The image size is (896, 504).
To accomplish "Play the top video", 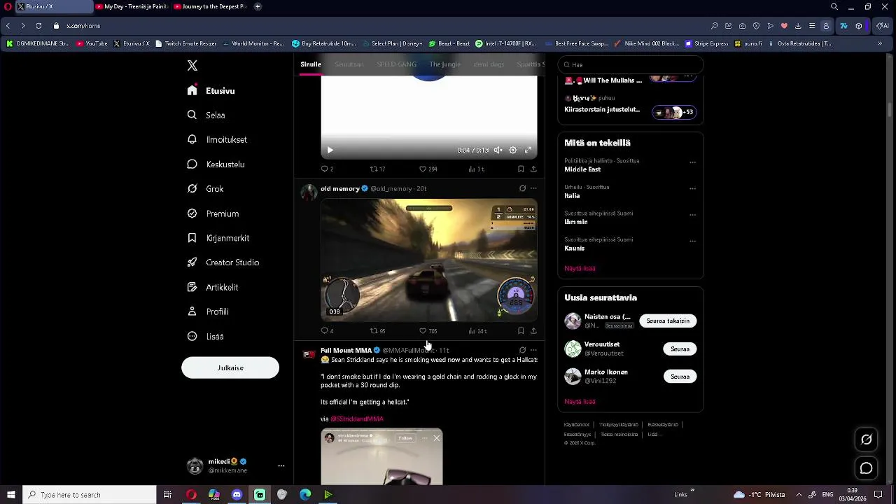I will point(330,150).
